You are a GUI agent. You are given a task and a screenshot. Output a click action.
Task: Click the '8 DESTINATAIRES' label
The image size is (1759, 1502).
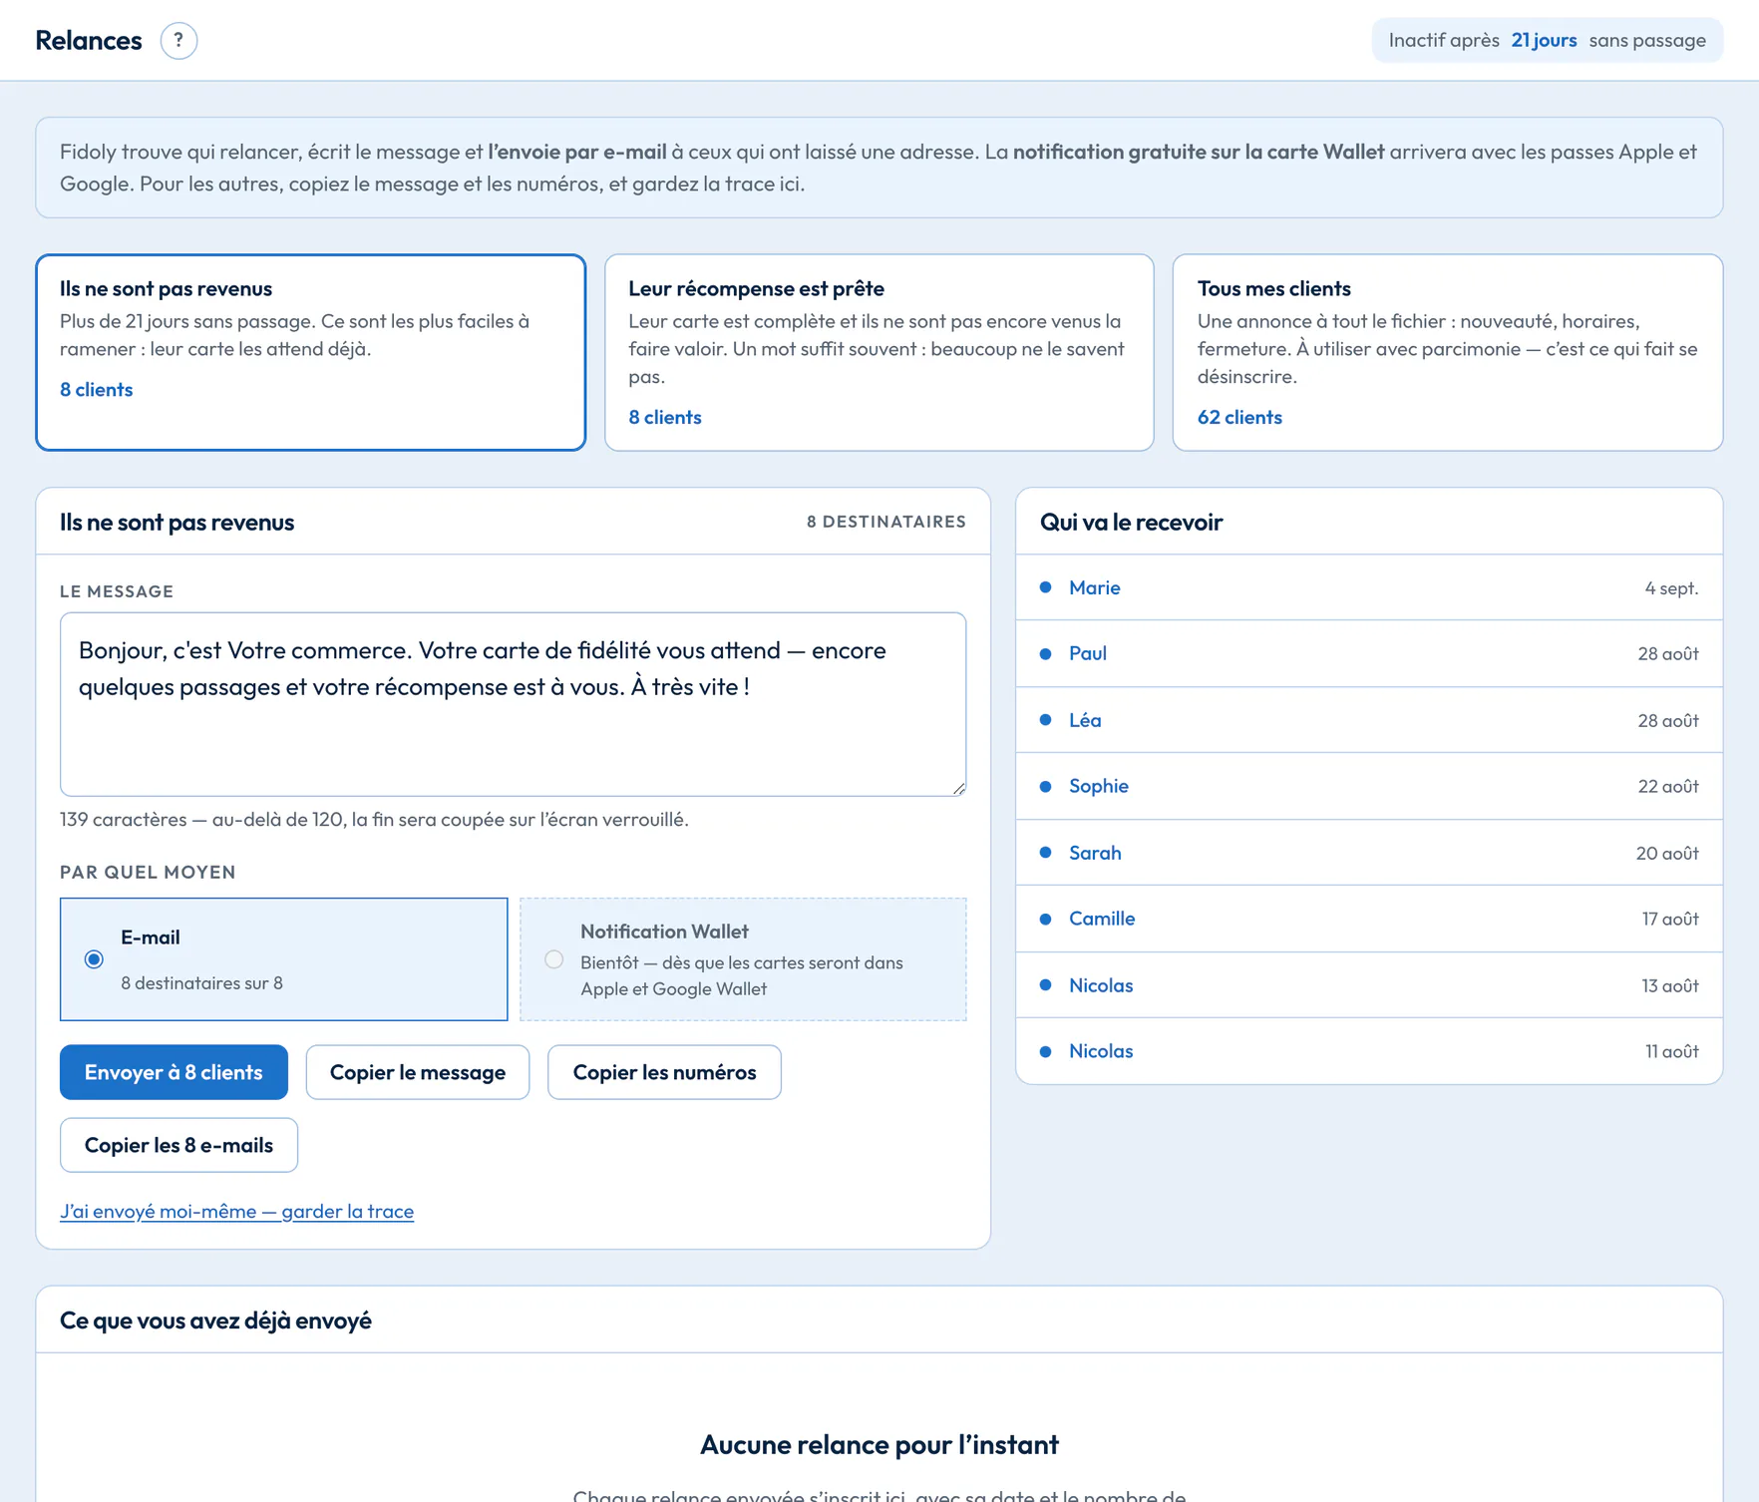885,522
